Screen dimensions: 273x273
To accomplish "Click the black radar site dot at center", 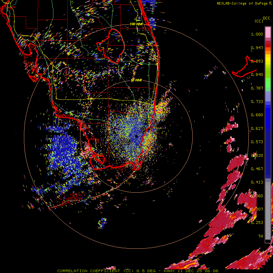I will click(136, 136).
